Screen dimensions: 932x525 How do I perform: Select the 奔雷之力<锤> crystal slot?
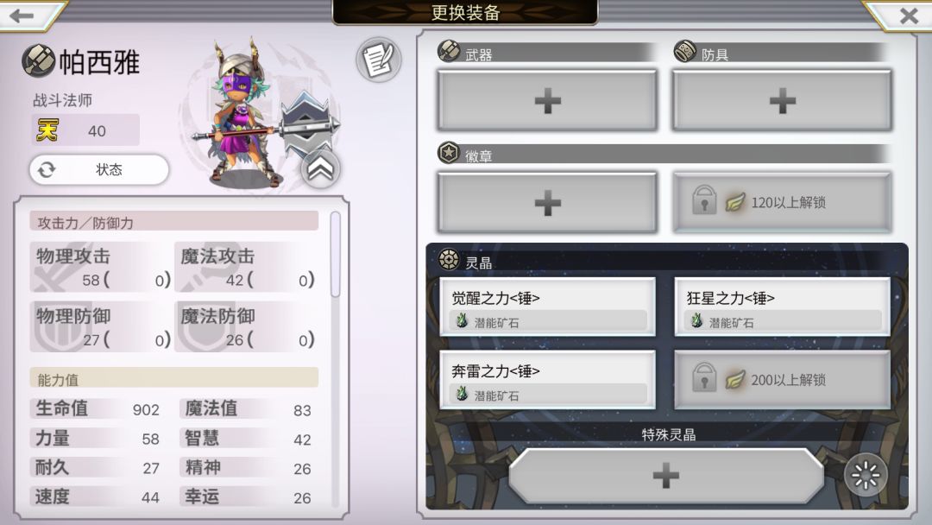click(547, 380)
